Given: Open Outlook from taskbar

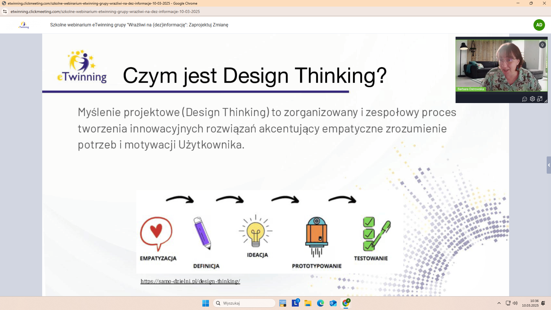Looking at the screenshot, I should point(333,303).
